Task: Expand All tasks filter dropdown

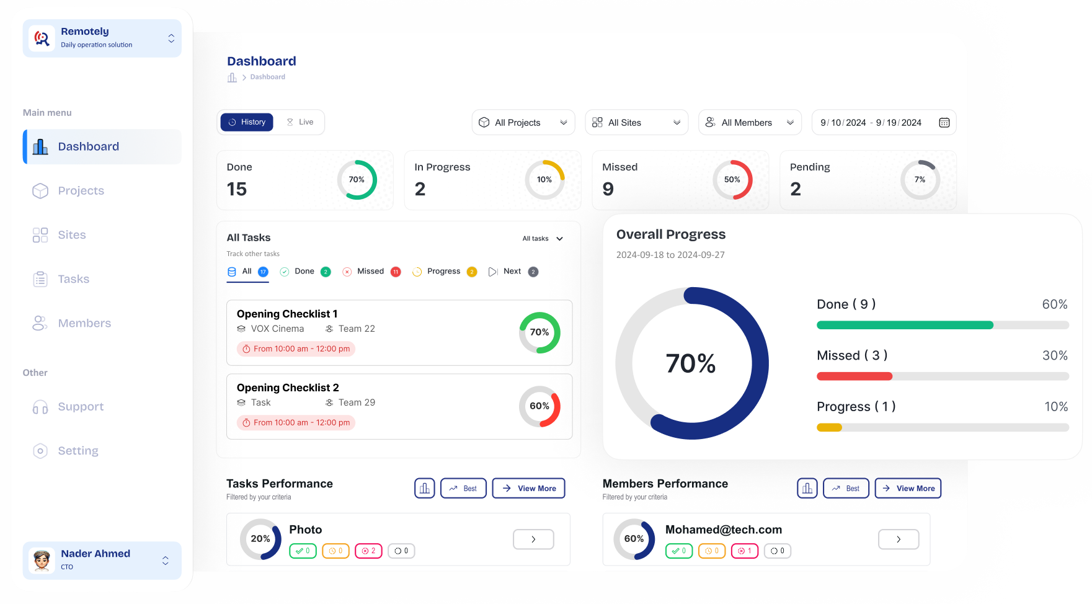Action: click(x=543, y=239)
